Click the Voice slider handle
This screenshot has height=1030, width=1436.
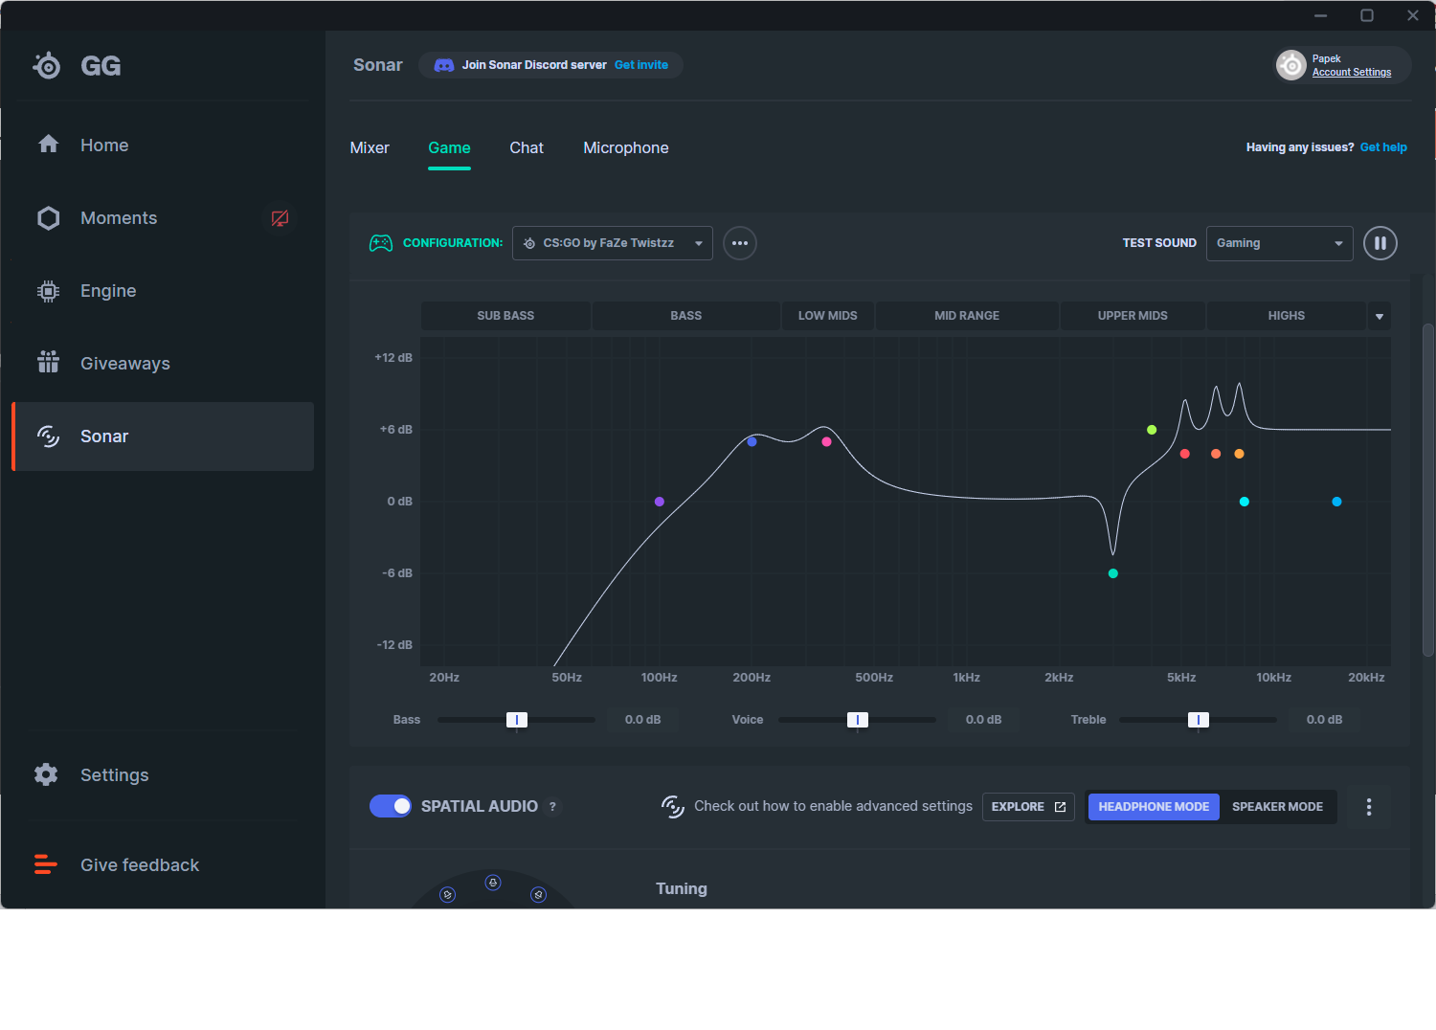click(858, 720)
